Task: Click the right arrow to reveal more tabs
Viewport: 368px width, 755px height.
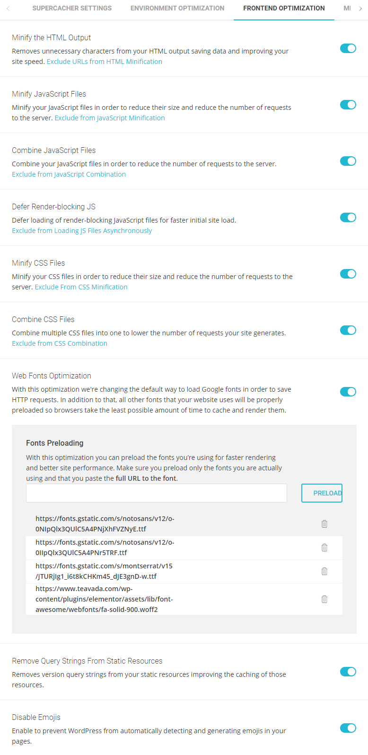Action: coord(360,8)
